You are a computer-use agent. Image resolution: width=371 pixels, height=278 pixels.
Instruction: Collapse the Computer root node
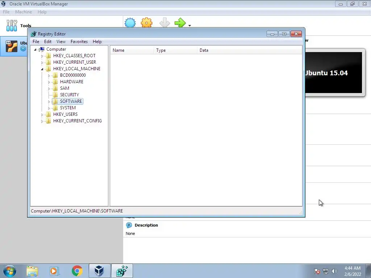tap(35, 49)
